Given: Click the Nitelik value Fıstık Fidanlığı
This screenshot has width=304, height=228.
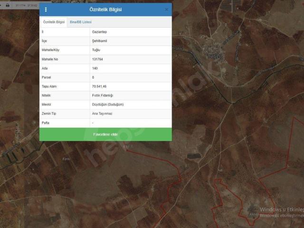Looking at the screenshot, I should pyautogui.click(x=103, y=95).
